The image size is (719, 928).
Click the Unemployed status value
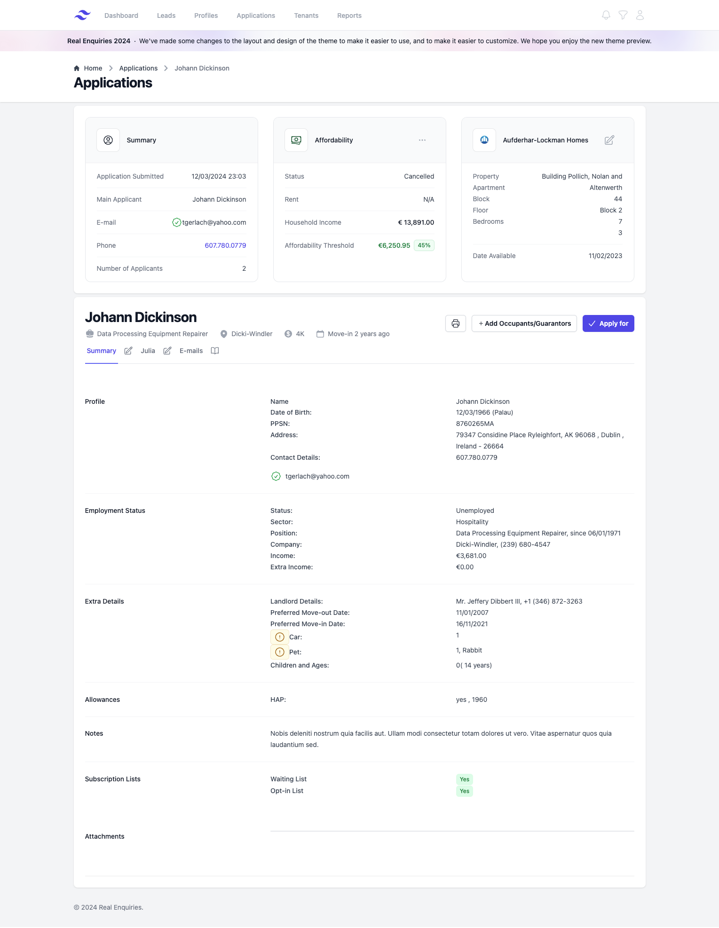coord(475,511)
